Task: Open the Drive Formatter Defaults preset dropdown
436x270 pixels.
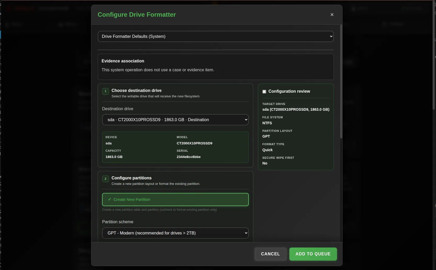Action: pos(216,36)
